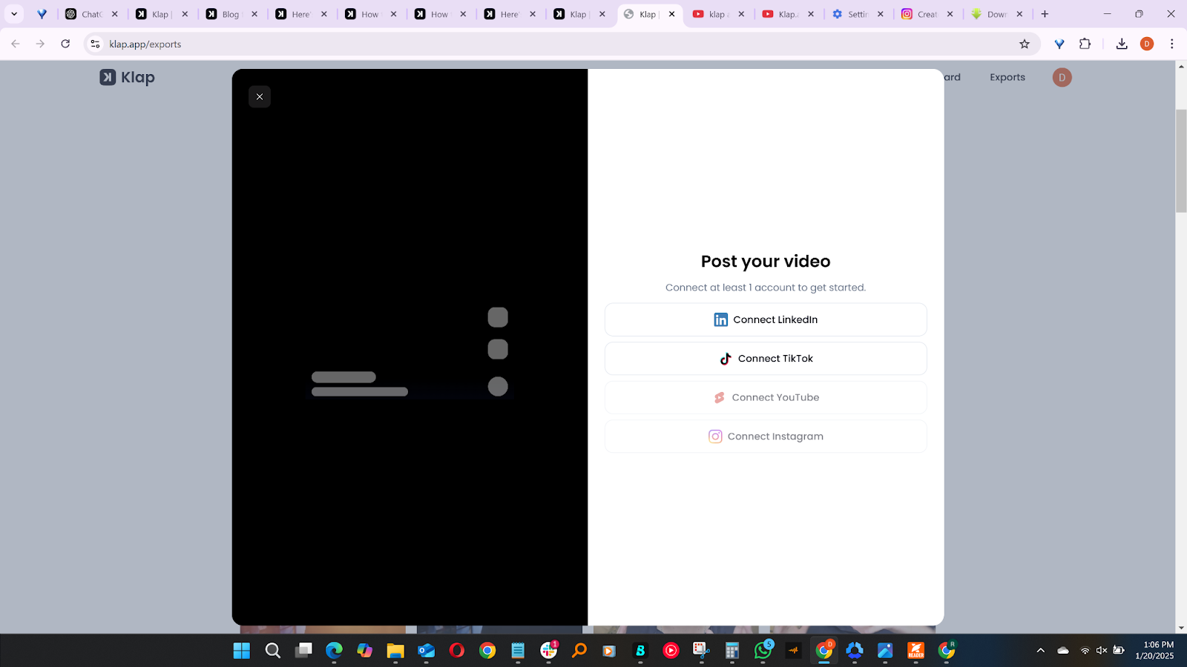Open the Windows Start menu
The image size is (1187, 667).
pyautogui.click(x=242, y=651)
